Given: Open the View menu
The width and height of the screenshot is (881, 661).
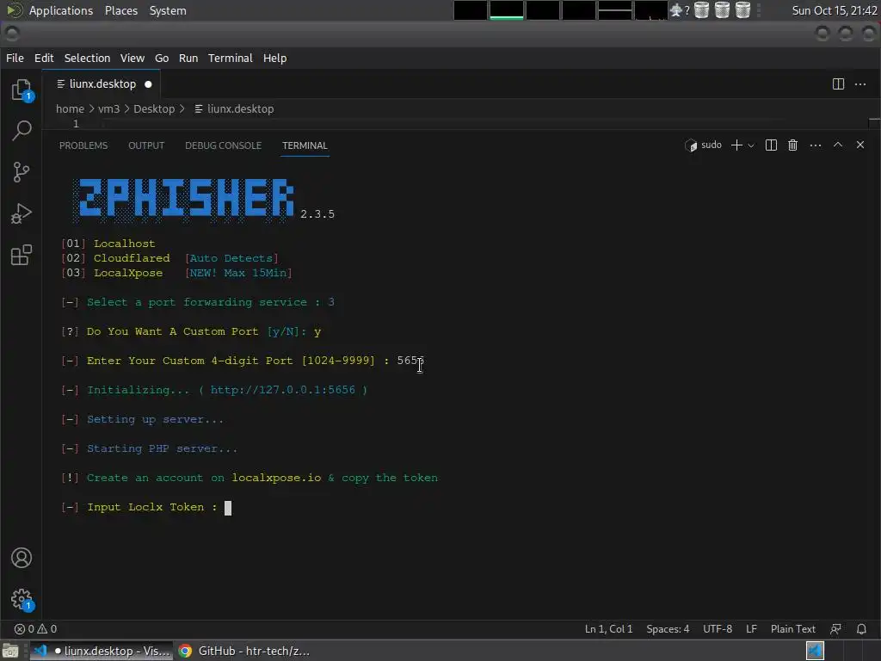Looking at the screenshot, I should point(132,58).
